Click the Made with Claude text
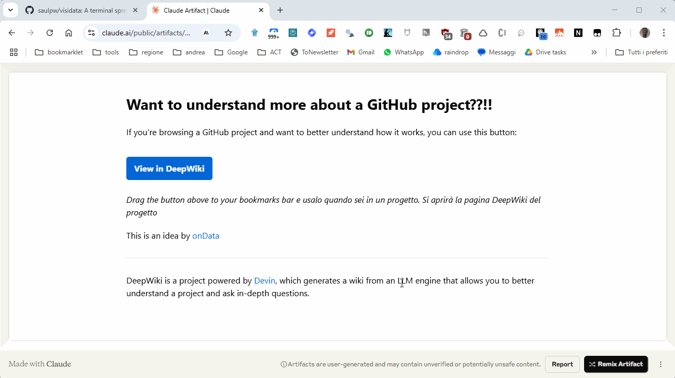 40,364
